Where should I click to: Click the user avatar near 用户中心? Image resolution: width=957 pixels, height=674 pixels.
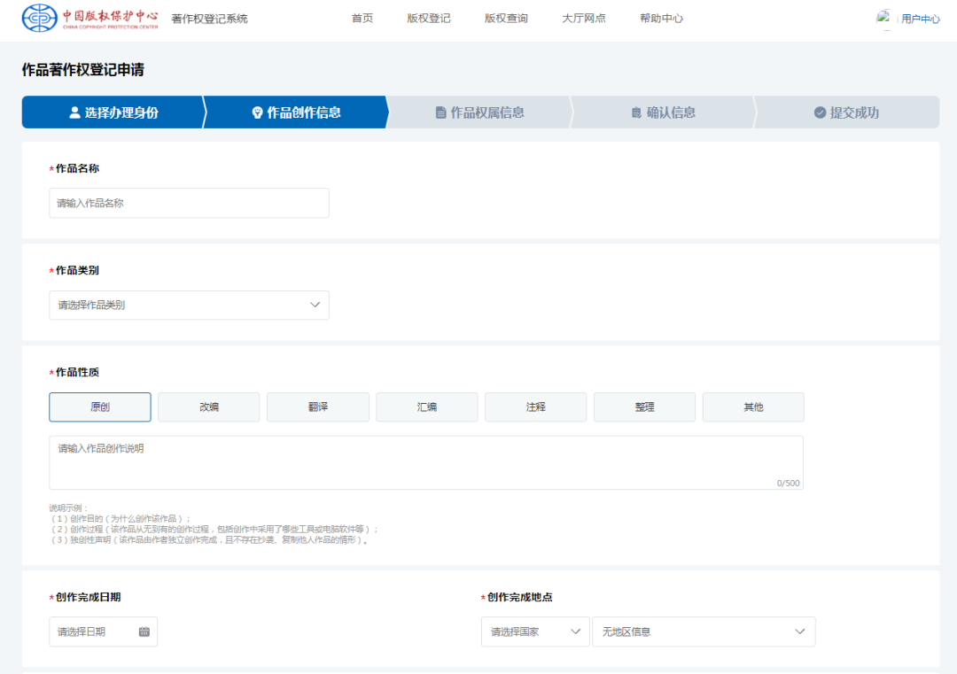pyautogui.click(x=884, y=17)
